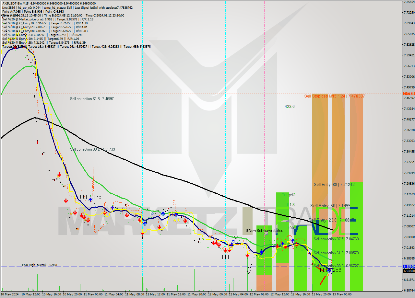Select the green 'Target2' label
This screenshot has width=415, height=298.
click(288, 195)
